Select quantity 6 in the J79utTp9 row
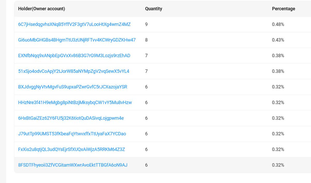This screenshot has width=311, height=183. 146,134
